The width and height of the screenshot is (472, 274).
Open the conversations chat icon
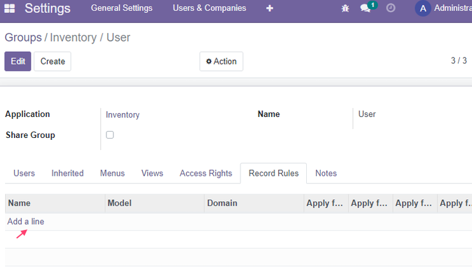pyautogui.click(x=365, y=8)
